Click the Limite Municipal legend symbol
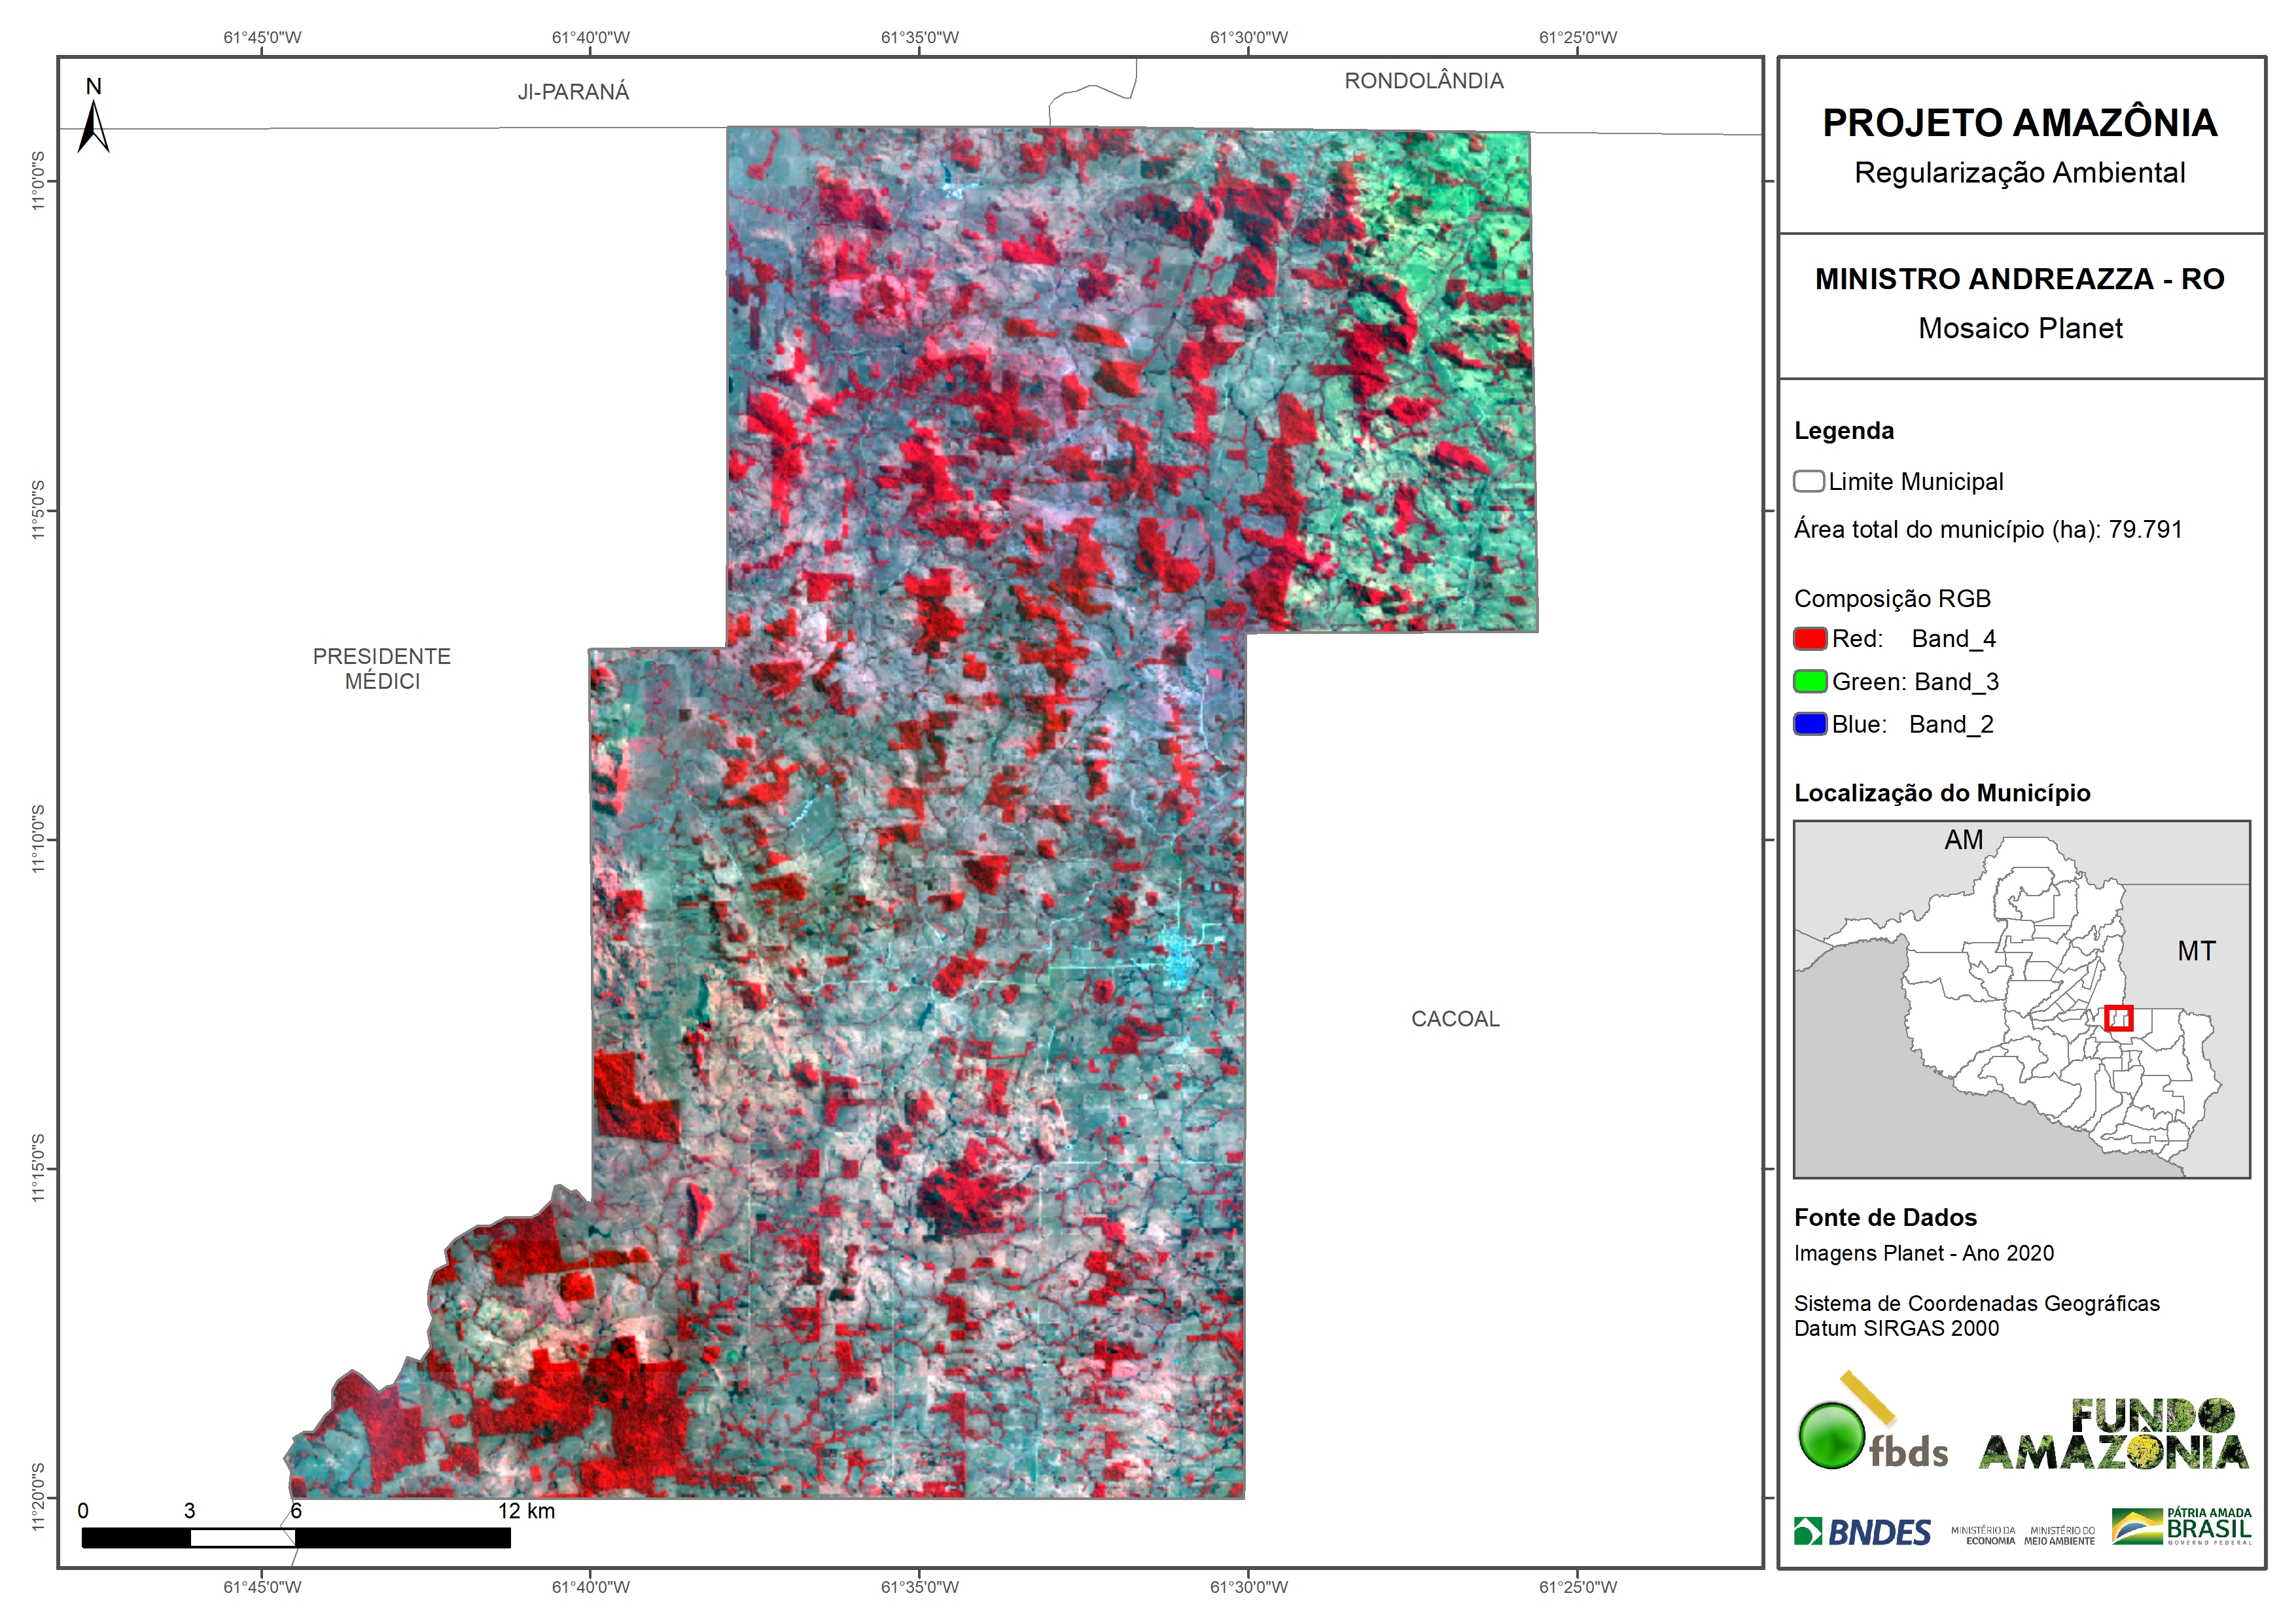 point(1808,482)
